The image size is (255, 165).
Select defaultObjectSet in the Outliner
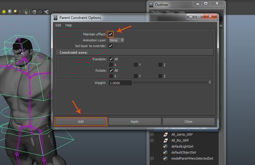(184, 152)
